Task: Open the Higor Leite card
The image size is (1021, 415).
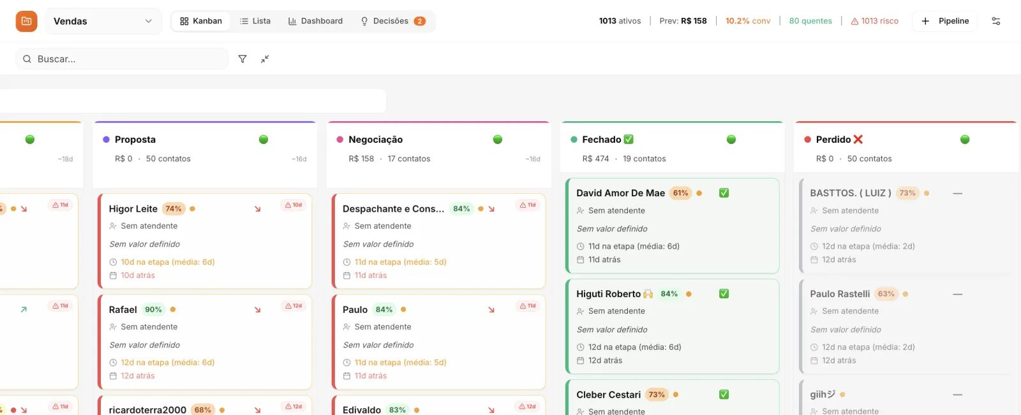Action: click(205, 242)
